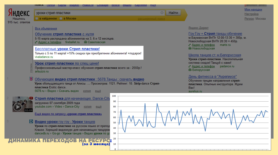Image resolution: width=278 pixels, height=155 pixels.
Task: Toggle the 'в найденном' checkbox
Action: coord(37,18)
